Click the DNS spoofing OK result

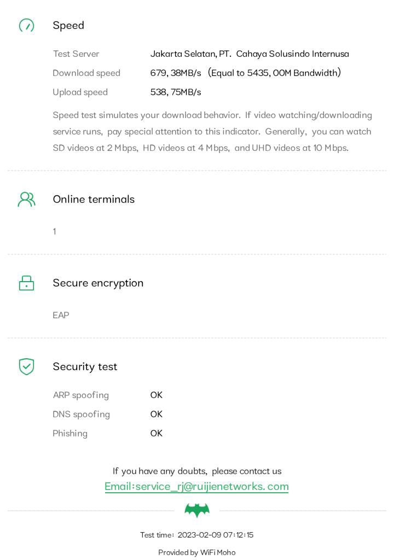click(x=157, y=414)
